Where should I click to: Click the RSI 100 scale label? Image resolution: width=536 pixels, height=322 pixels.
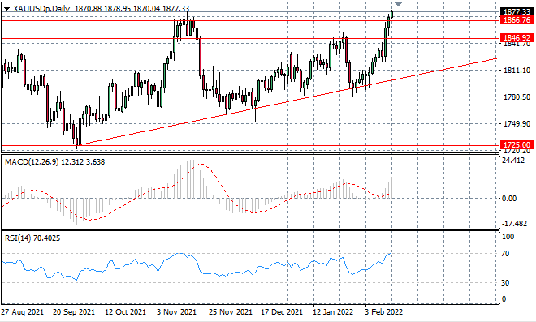tap(508, 237)
